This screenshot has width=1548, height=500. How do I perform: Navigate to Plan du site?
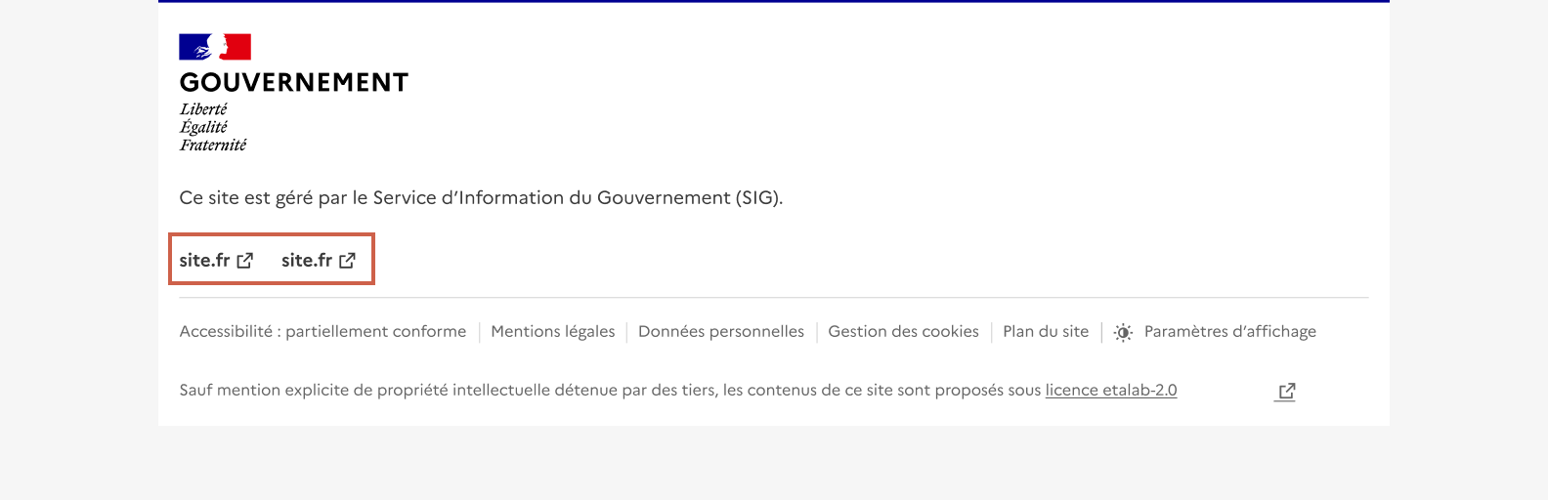point(1045,332)
